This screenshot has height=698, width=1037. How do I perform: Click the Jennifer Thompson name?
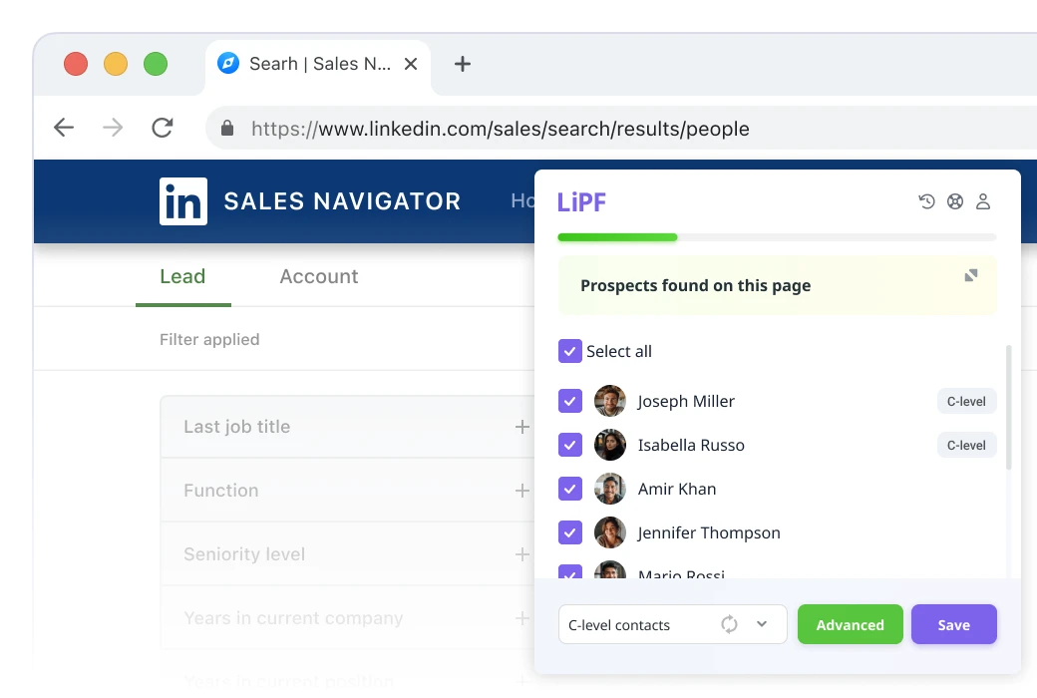(x=709, y=532)
